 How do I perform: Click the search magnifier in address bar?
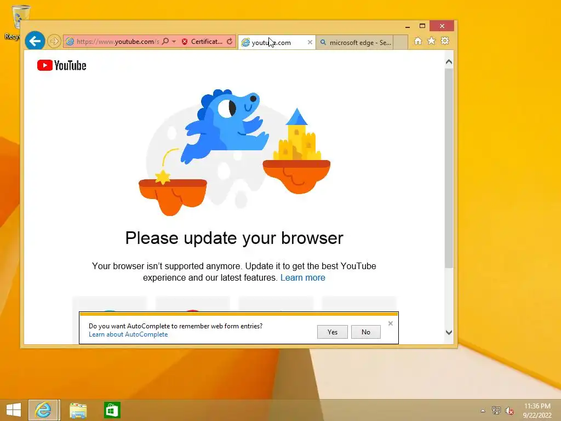click(165, 42)
